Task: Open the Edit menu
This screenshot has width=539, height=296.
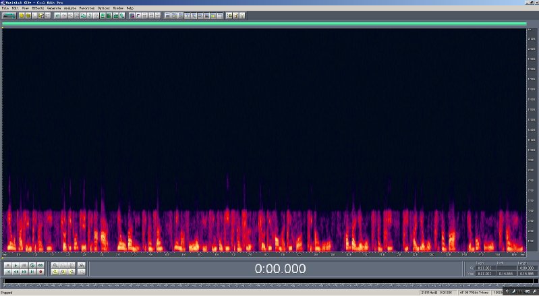Action: (16, 8)
